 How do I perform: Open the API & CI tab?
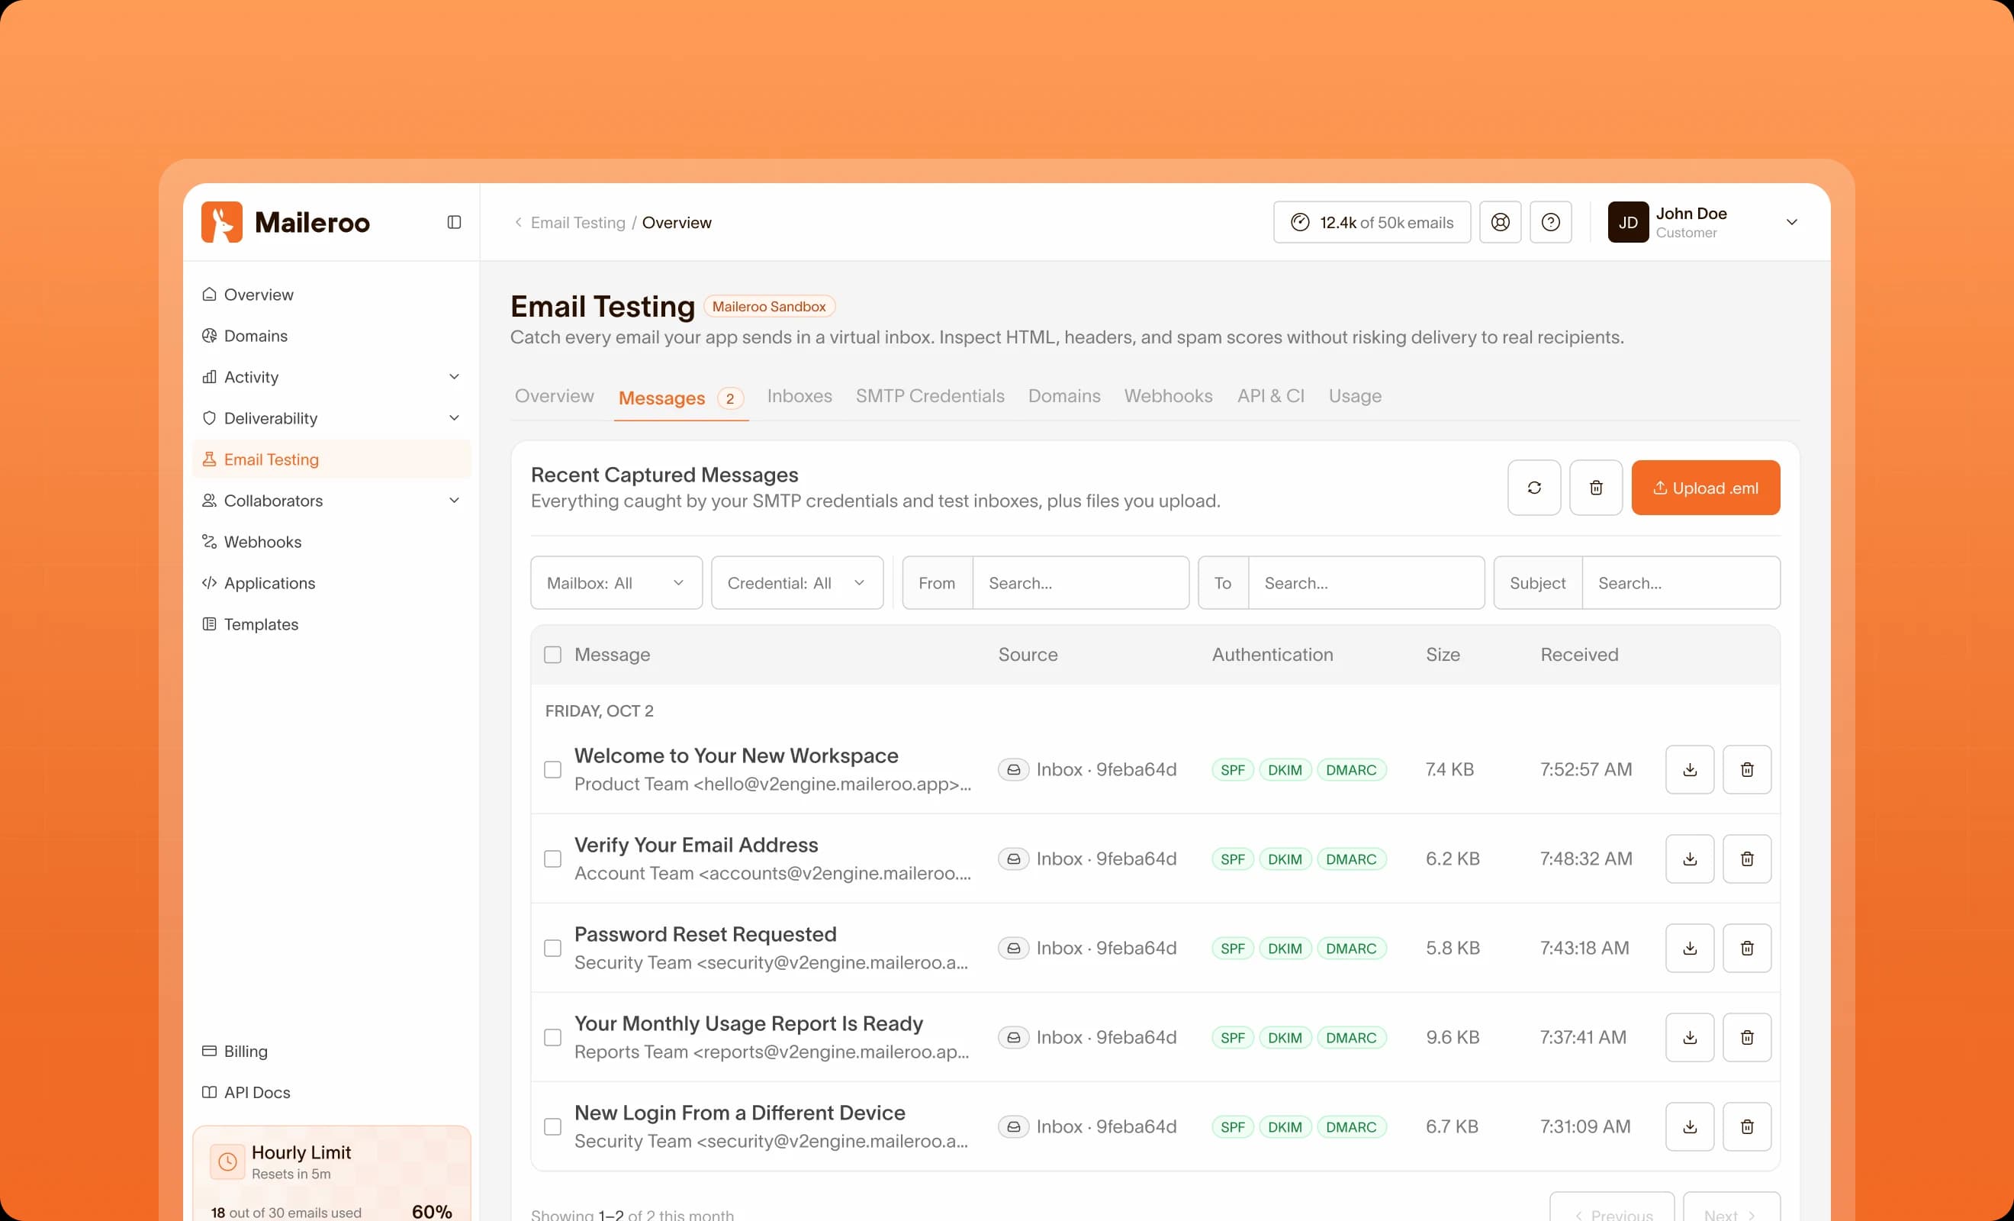(x=1271, y=396)
